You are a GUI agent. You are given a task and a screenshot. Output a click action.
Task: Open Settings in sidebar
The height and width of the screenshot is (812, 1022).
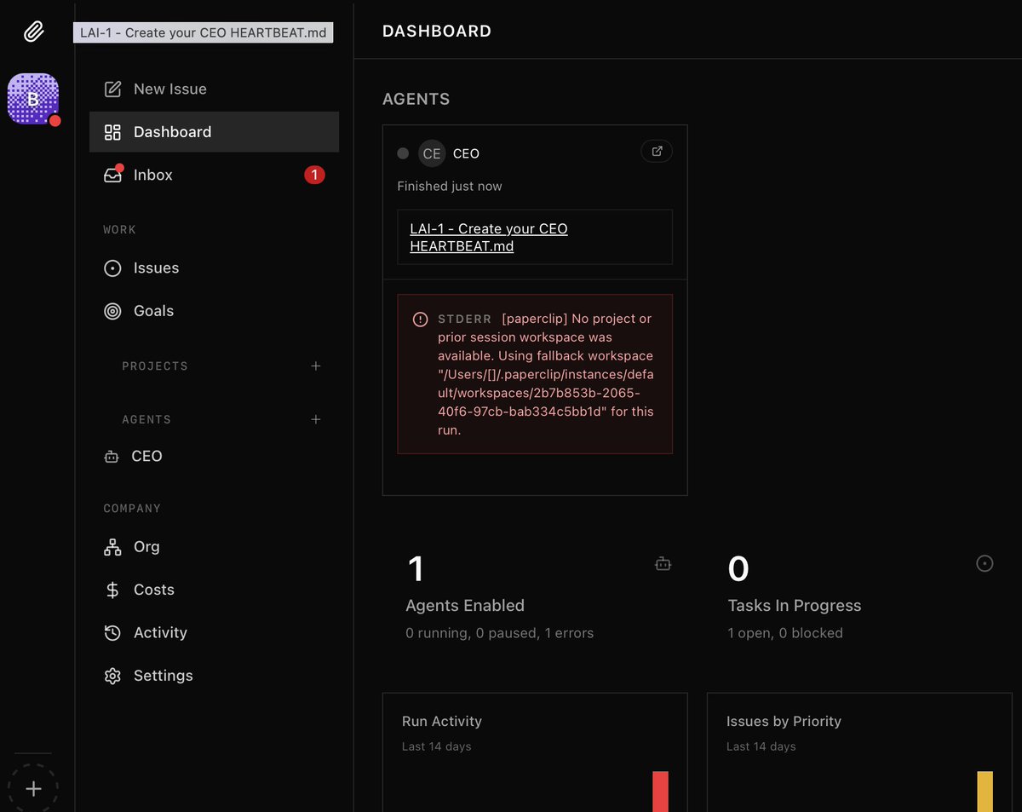[x=214, y=676]
